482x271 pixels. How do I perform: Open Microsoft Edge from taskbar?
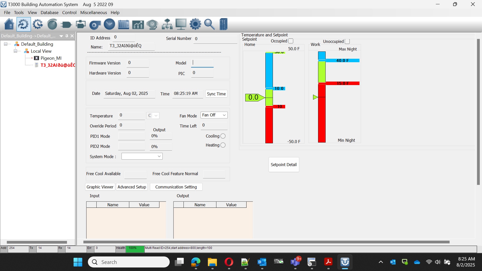196,262
